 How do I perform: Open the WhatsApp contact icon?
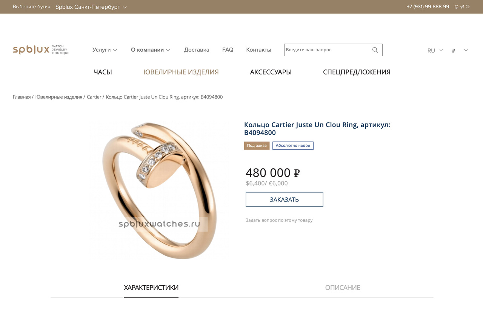tap(457, 7)
